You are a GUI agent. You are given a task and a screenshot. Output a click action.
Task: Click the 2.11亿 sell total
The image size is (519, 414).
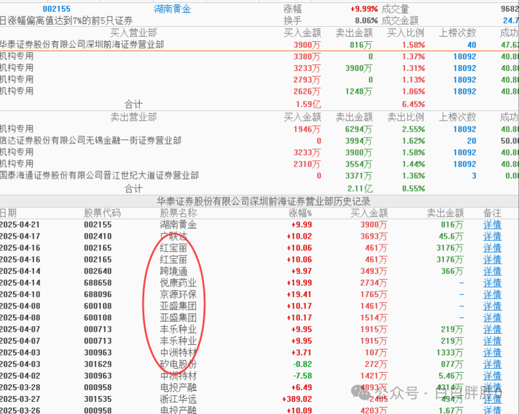point(360,189)
